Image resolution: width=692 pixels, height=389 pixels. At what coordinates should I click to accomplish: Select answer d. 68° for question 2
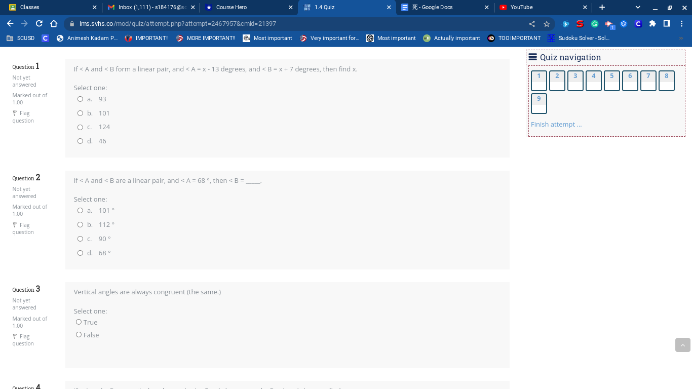coord(80,253)
